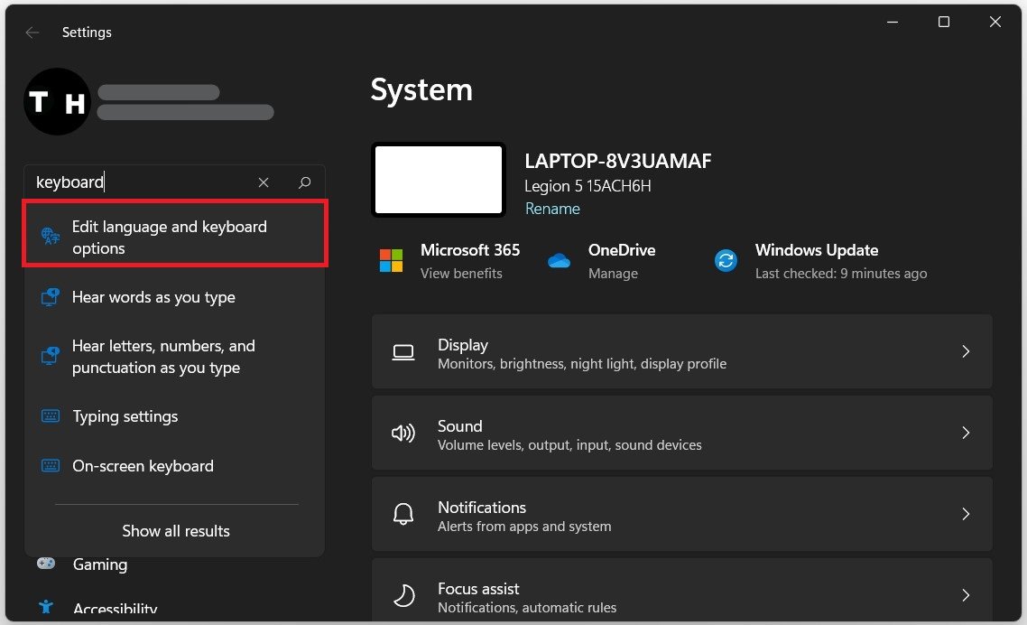Viewport: 1027px width, 625px height.
Task: Click the Focus assist moon icon
Action: coord(403,596)
